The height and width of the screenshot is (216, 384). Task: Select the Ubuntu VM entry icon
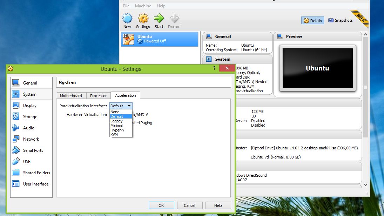click(x=128, y=39)
